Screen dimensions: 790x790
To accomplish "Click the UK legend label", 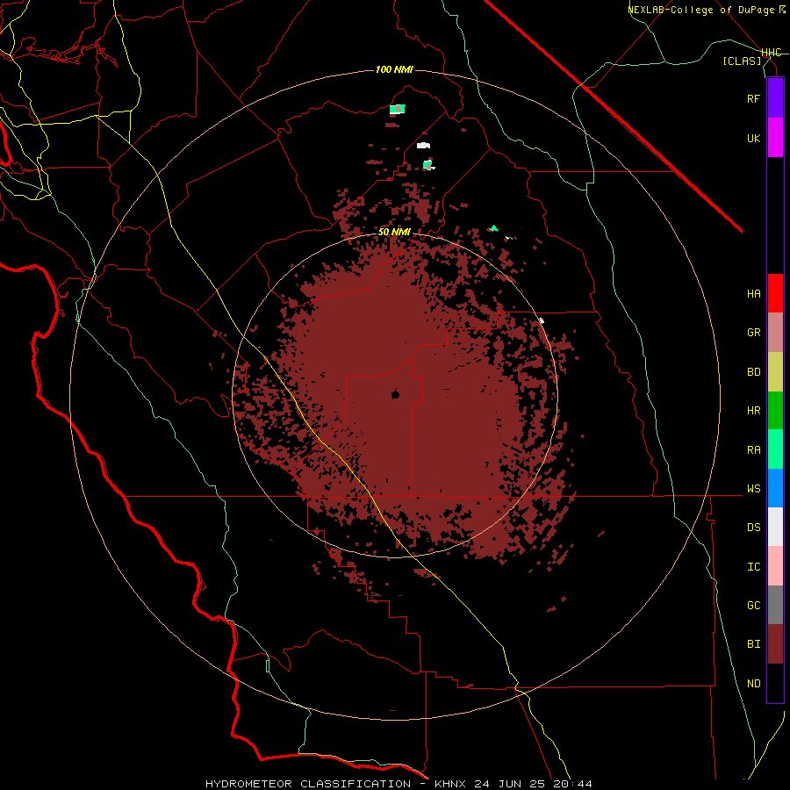I will coord(753,138).
